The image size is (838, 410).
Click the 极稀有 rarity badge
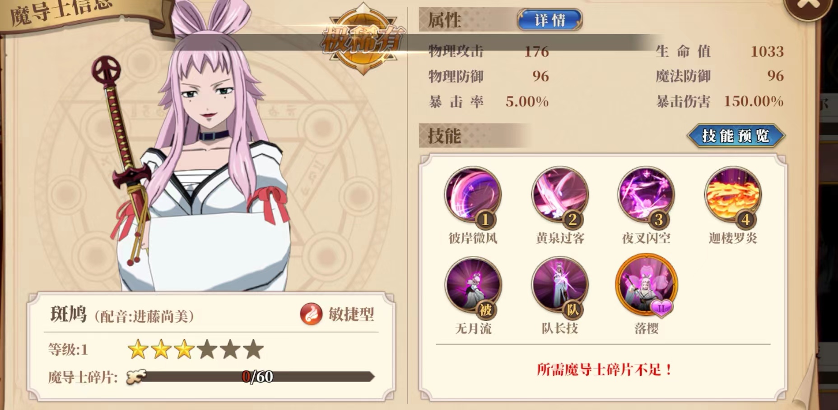(363, 40)
